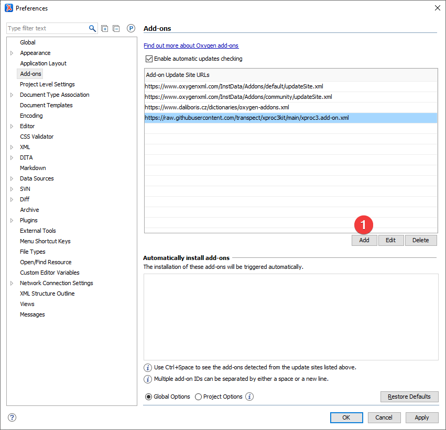Open Custom Editor Variables page

coord(49,273)
